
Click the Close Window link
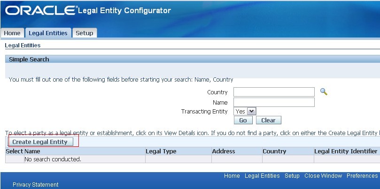323,176
